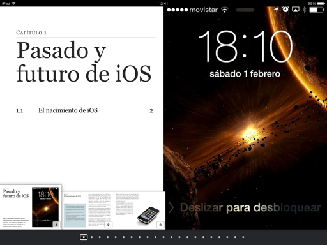The height and width of the screenshot is (245, 327).
Task: Tap the chapter title Pasado y futuro de iOS
Action: 84,62
